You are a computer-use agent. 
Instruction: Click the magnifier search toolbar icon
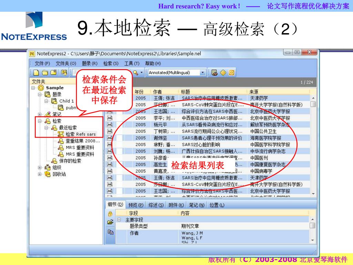point(135,72)
